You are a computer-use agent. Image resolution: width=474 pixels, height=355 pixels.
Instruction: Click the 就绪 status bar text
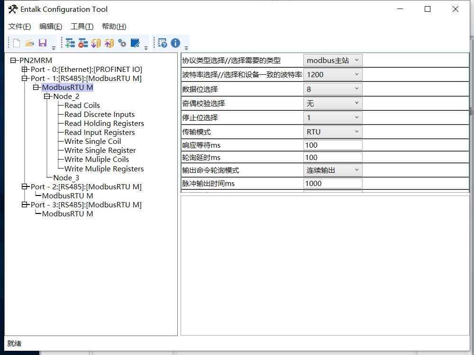coord(14,344)
